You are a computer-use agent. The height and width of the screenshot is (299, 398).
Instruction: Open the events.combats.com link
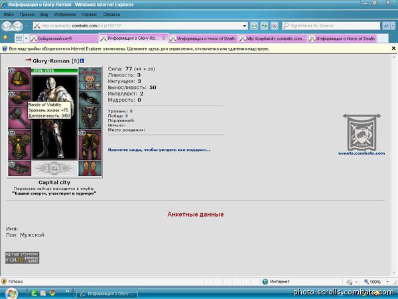tap(362, 153)
